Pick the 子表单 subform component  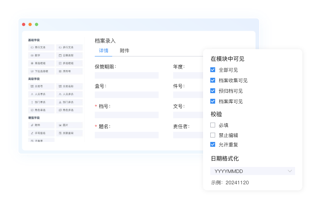(41, 140)
